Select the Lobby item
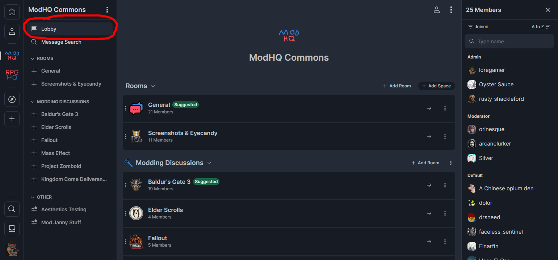 tap(70, 29)
